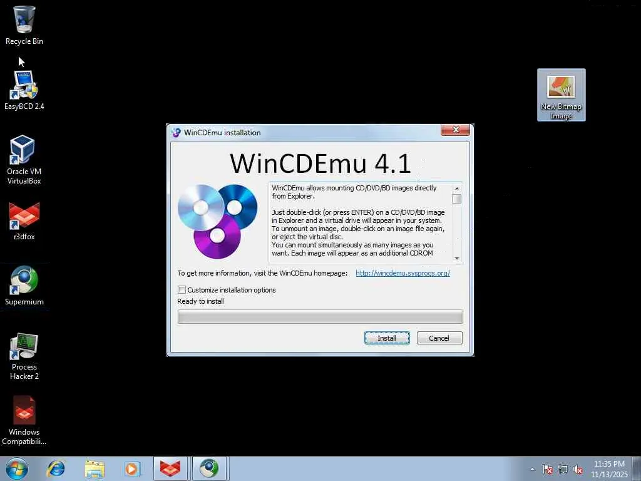
Task: Open the Windows Start orb
Action: [17, 468]
